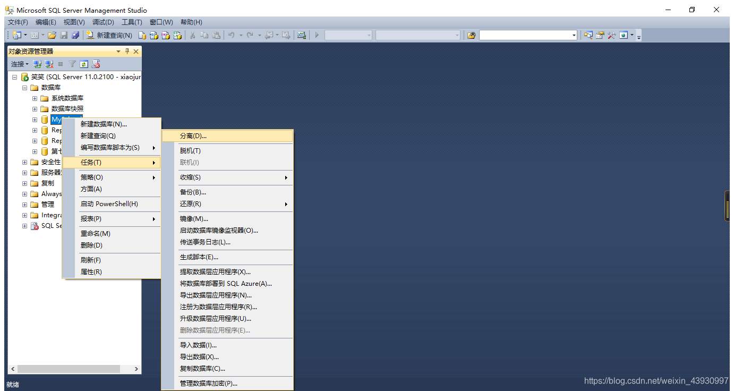Open the 对象资源管理器 window position dropdown arrow
The width and height of the screenshot is (734, 391).
pos(118,52)
